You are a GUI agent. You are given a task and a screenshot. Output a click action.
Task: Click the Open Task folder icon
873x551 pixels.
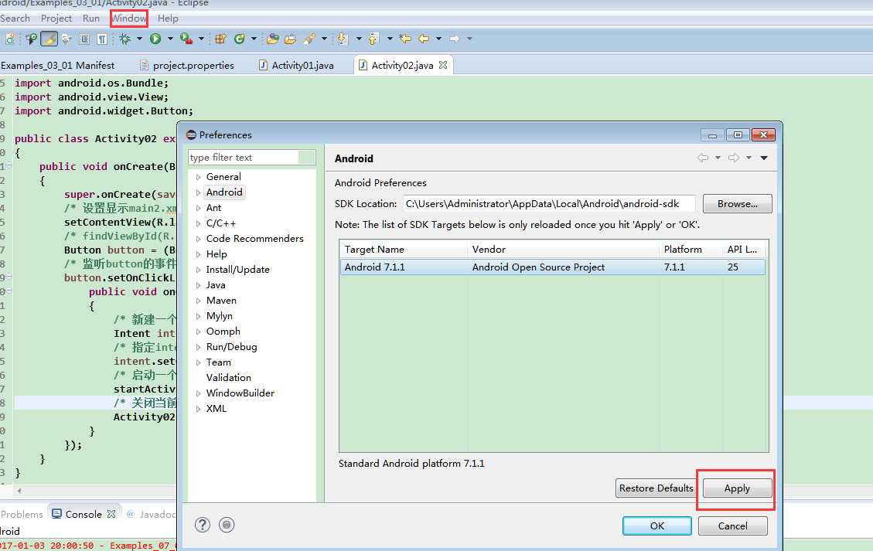290,39
